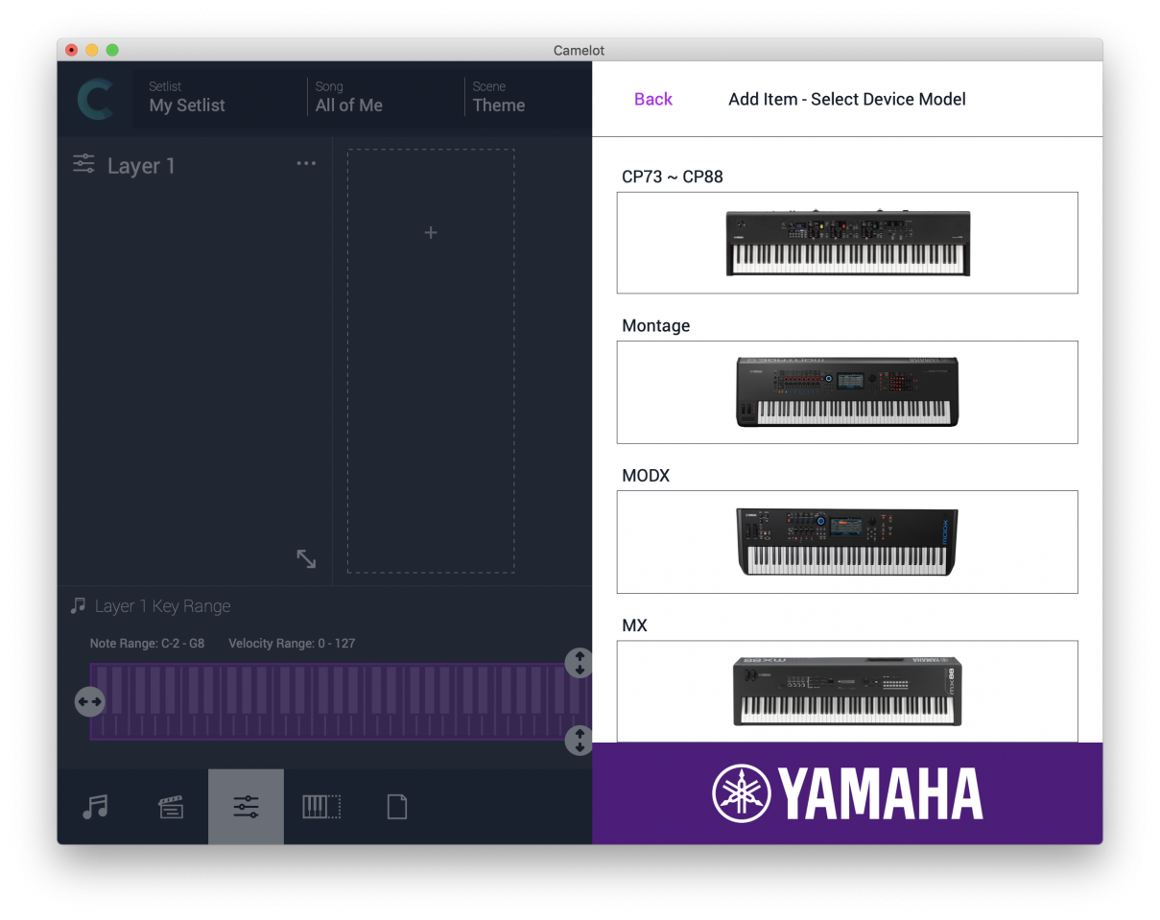Click the horizontal note range handle
The height and width of the screenshot is (920, 1160).
(89, 702)
